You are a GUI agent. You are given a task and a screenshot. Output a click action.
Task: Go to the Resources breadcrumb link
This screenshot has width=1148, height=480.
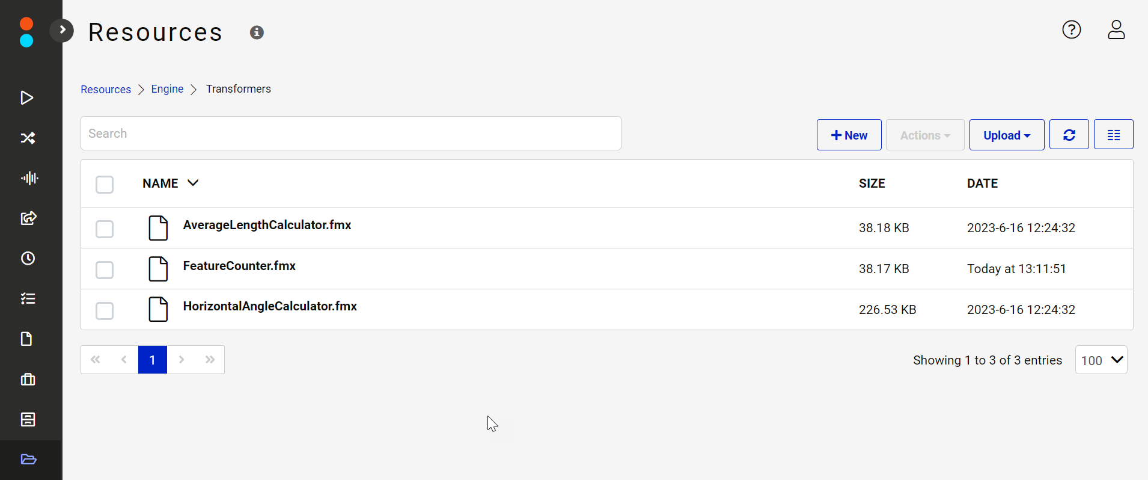click(106, 89)
